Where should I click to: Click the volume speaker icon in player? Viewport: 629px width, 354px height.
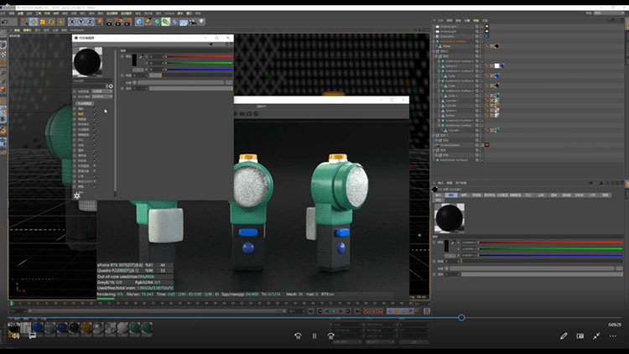pyautogui.click(x=14, y=336)
